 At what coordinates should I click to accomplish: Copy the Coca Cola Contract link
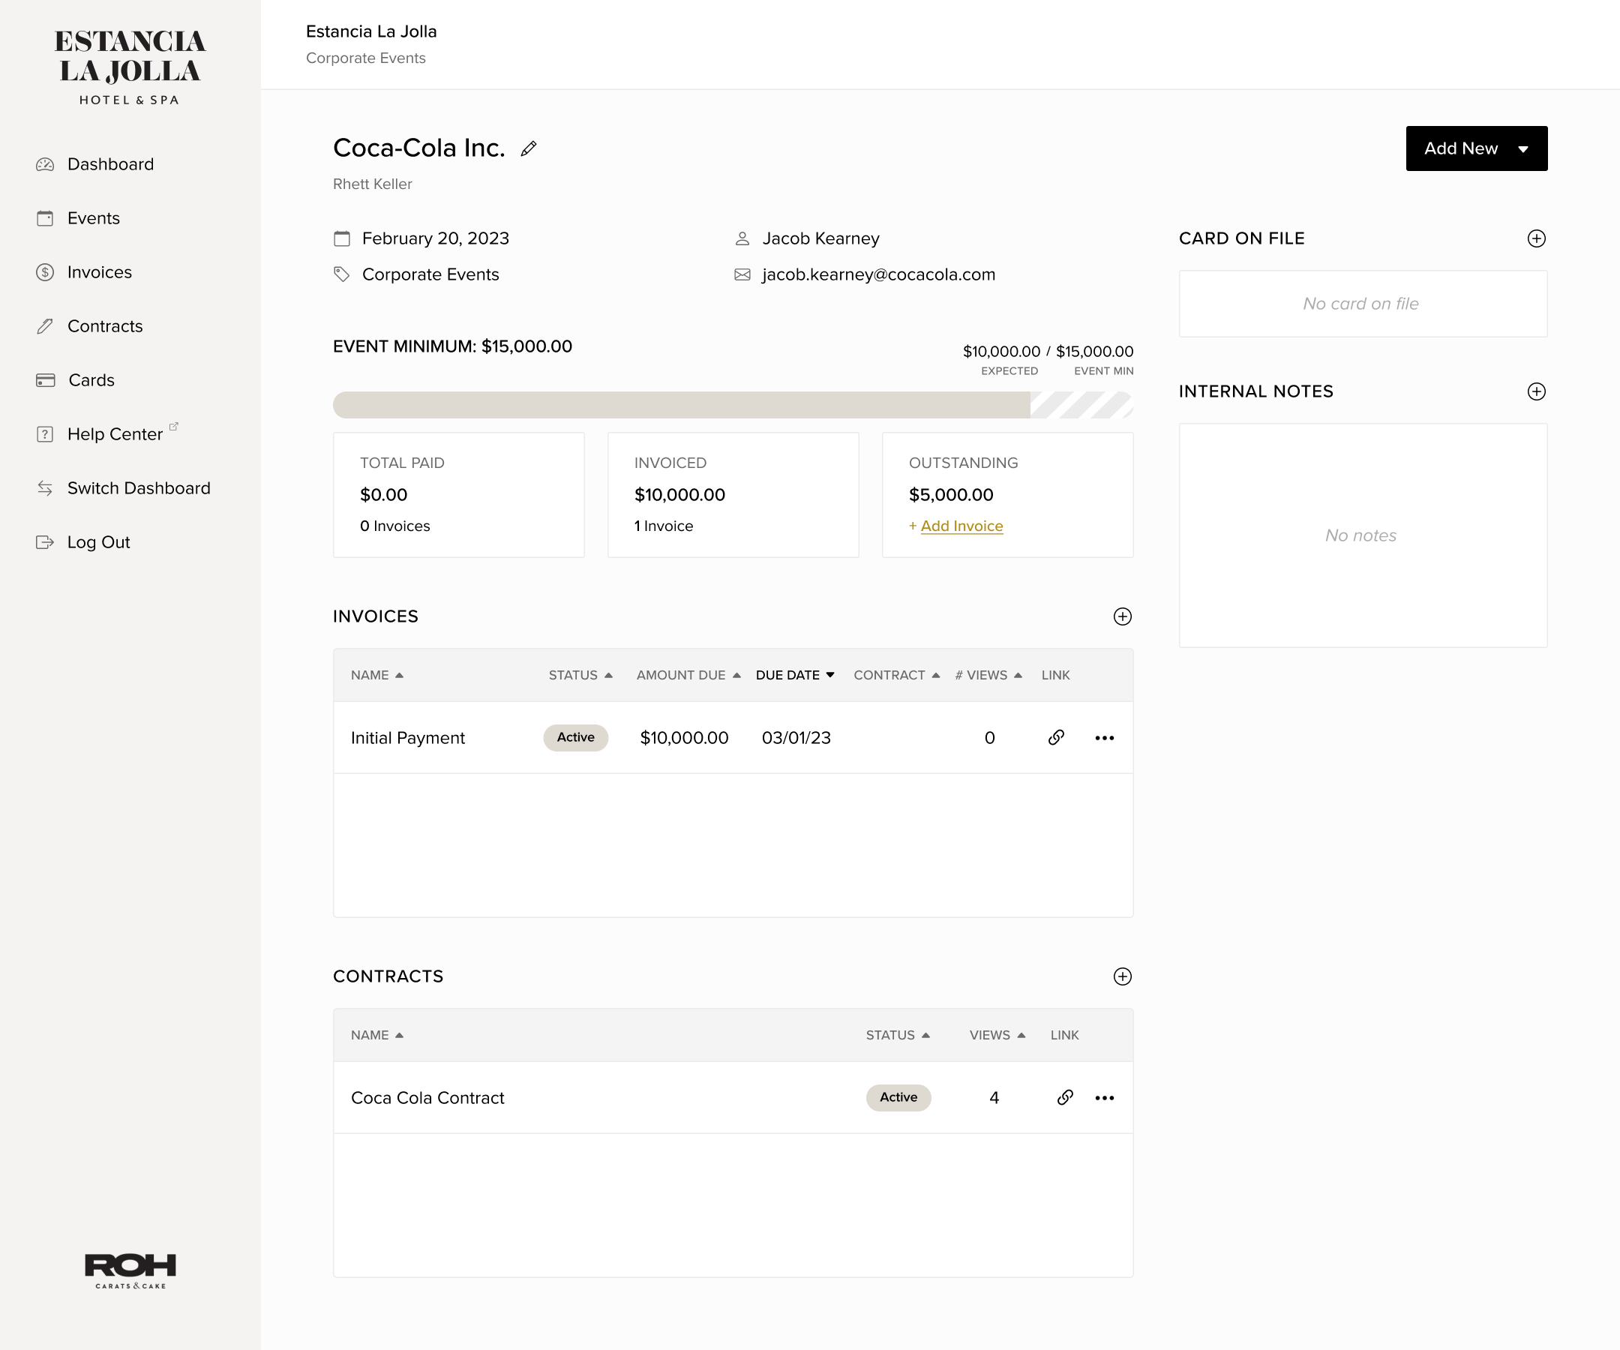[x=1064, y=1097]
